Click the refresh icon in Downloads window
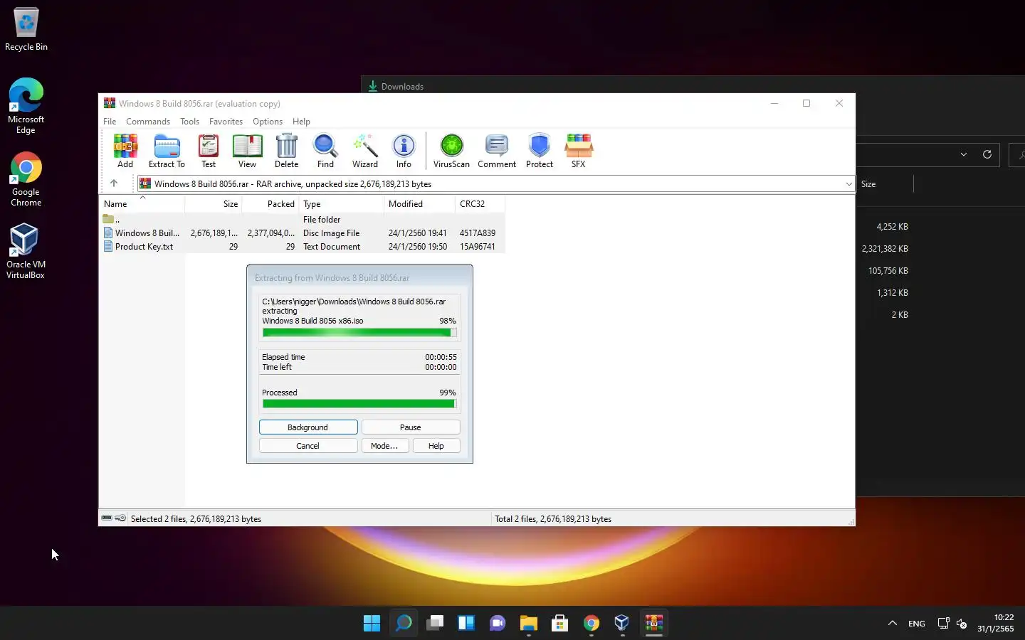This screenshot has height=640, width=1025. tap(987, 154)
